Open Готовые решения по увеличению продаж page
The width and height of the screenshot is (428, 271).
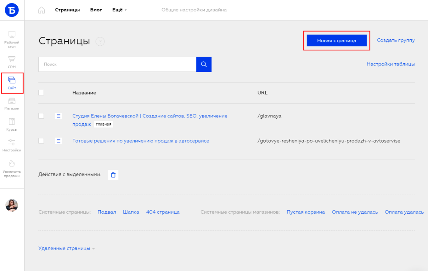[141, 141]
